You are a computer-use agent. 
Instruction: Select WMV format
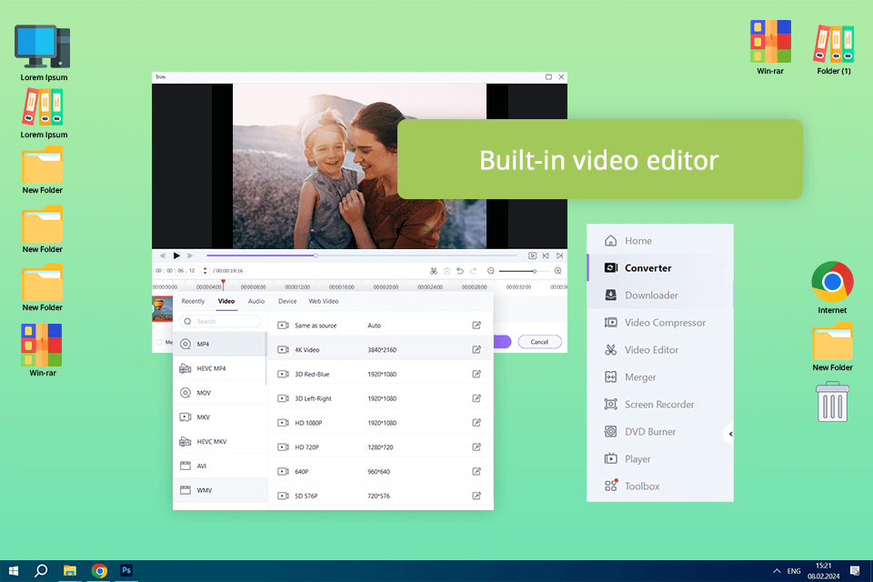pos(220,491)
